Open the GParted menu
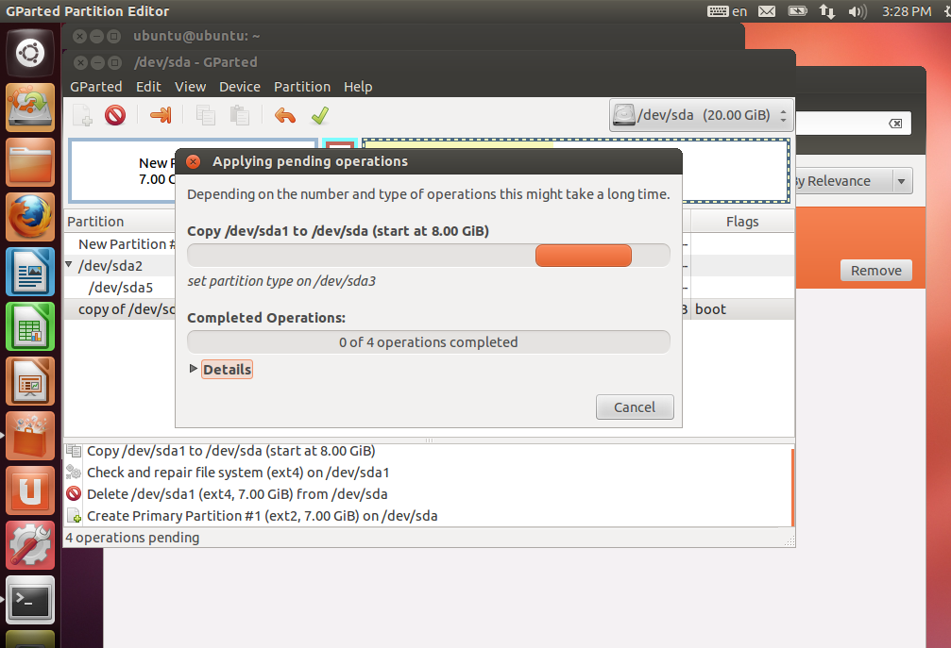951x648 pixels. [x=95, y=87]
